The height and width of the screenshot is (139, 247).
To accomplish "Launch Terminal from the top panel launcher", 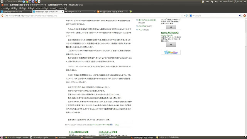I will (30, 2).
